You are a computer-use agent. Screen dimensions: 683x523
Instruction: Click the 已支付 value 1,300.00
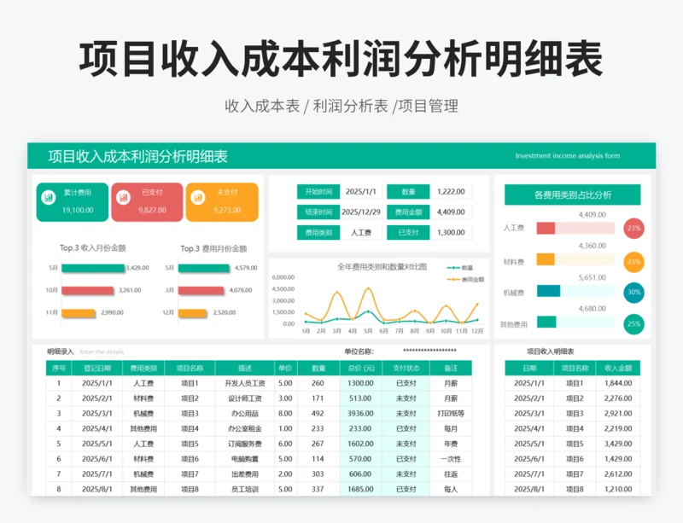click(x=451, y=233)
